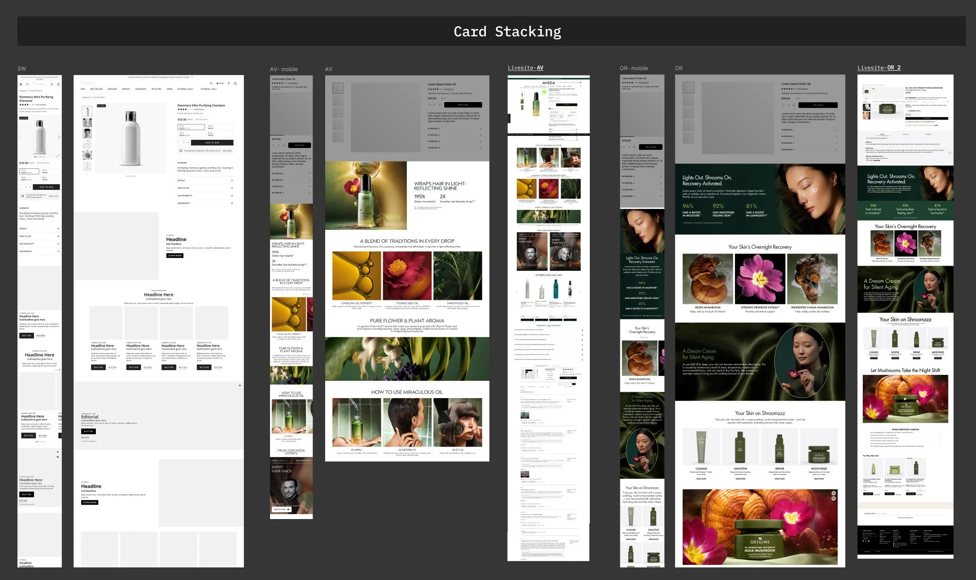Click next arrow on EW mobile product image
The image size is (976, 580).
click(59, 137)
